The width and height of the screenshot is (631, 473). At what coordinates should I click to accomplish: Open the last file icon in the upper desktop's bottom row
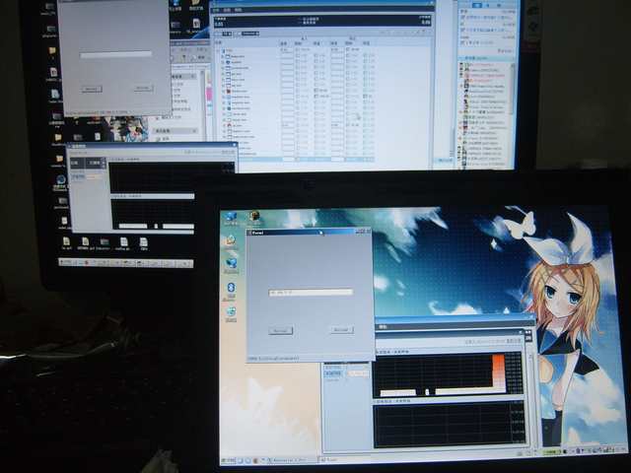pyautogui.click(x=143, y=243)
